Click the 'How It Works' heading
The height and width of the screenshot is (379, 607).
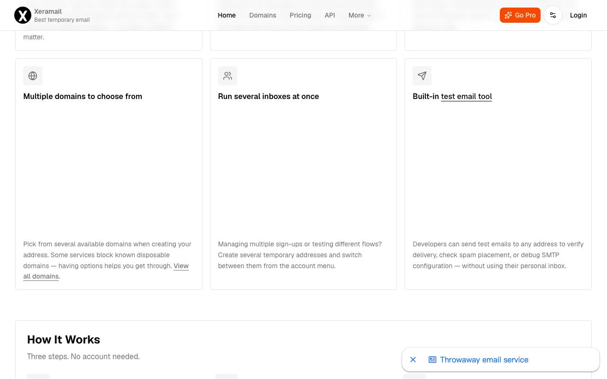coord(64,339)
